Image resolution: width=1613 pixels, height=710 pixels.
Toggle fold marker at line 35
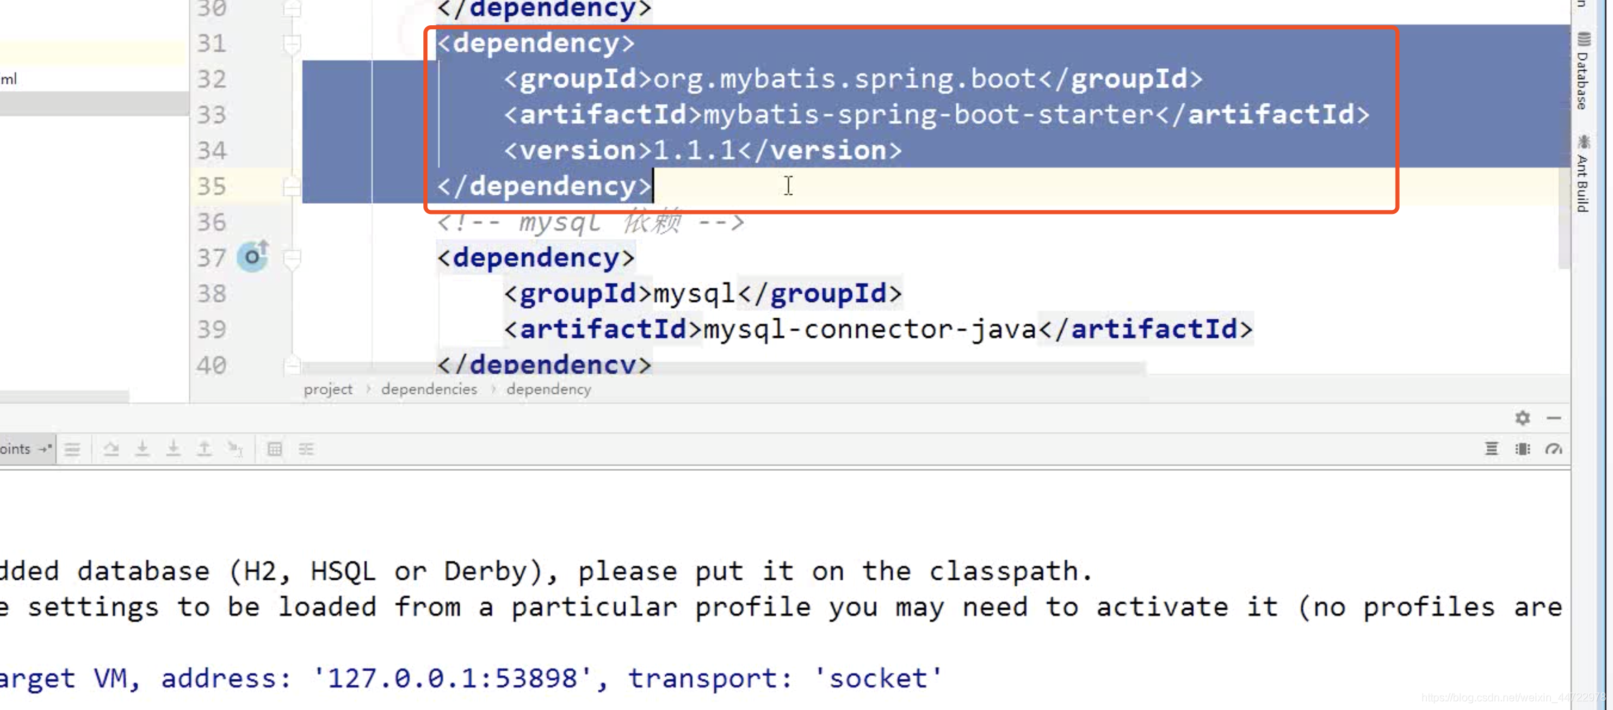(292, 186)
